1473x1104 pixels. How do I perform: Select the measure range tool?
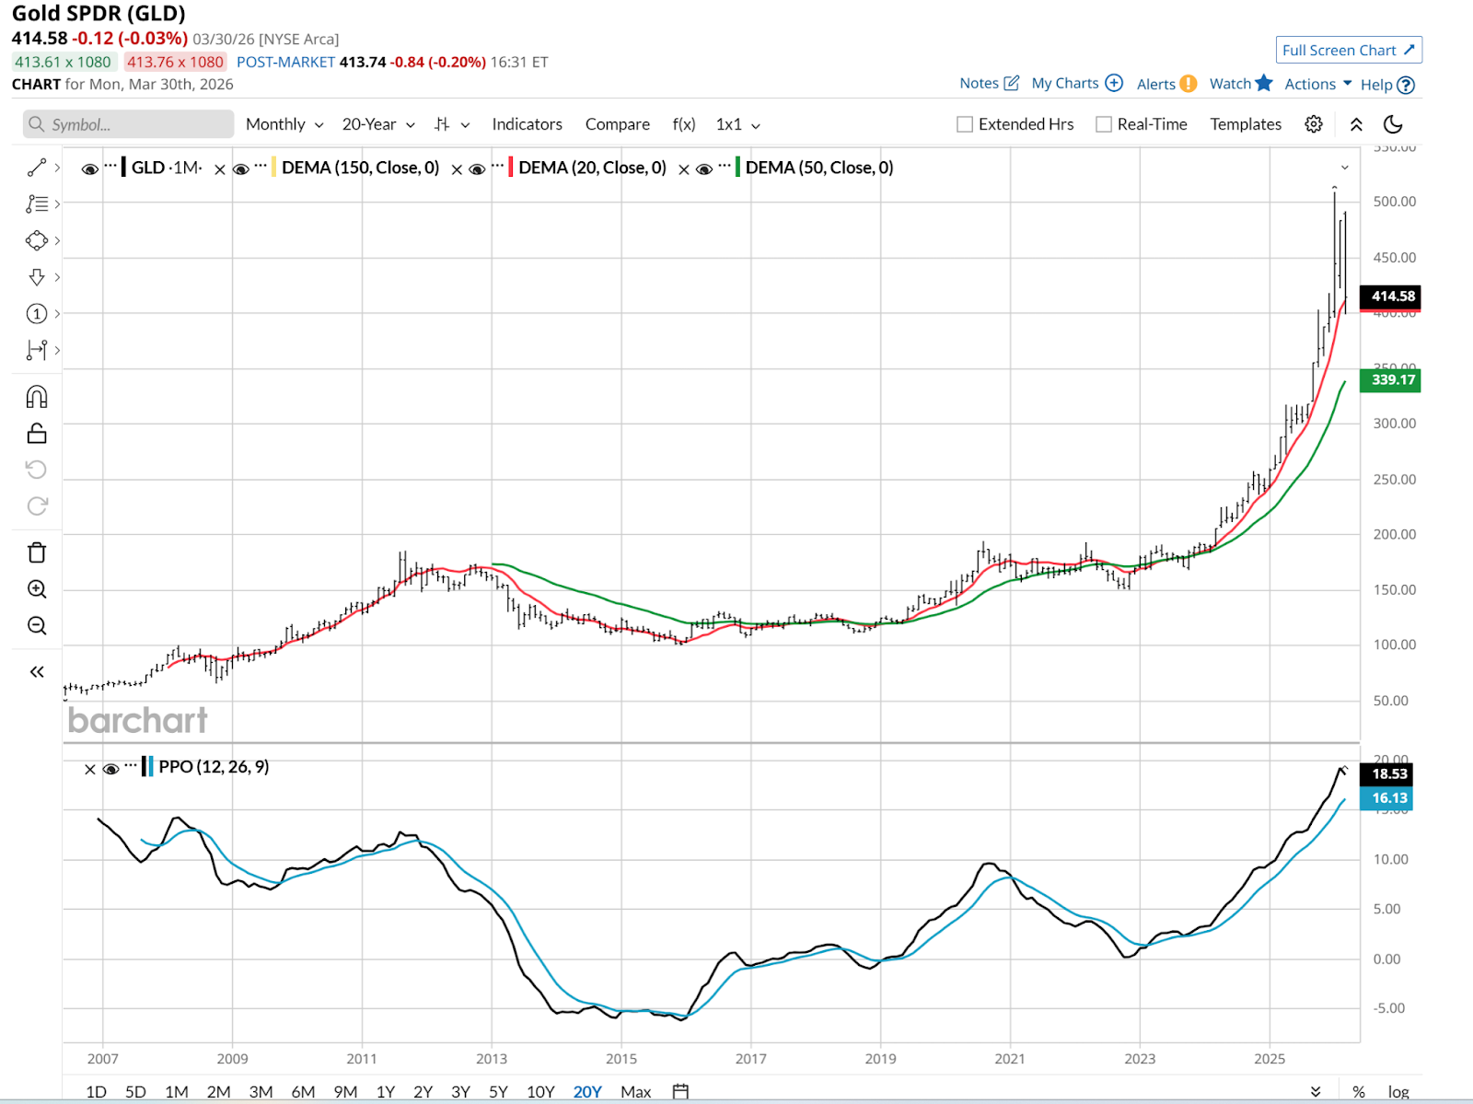(x=37, y=350)
